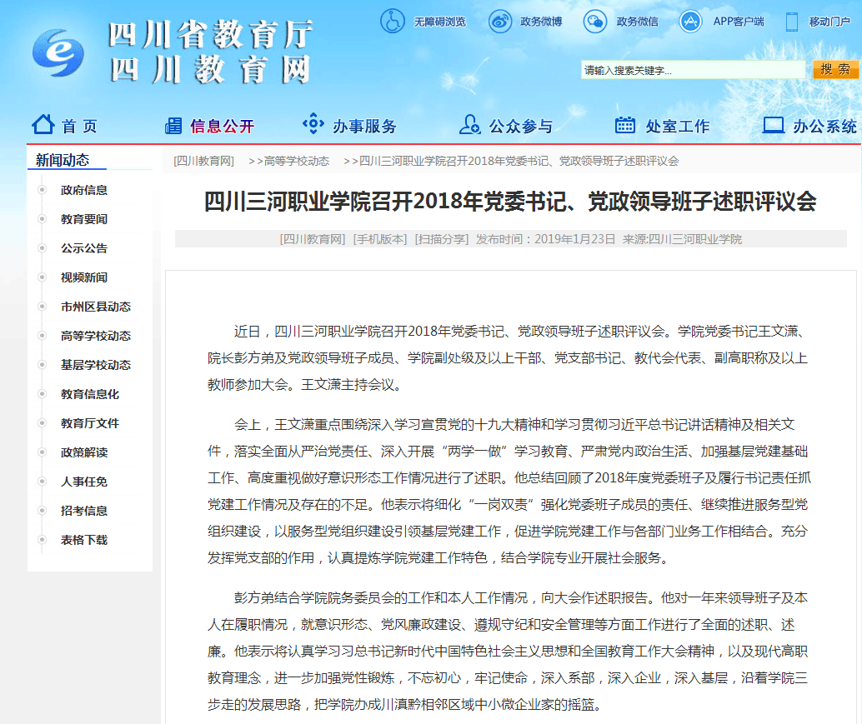Open the 办事服务 navigation menu
862x724 pixels.
(364, 127)
